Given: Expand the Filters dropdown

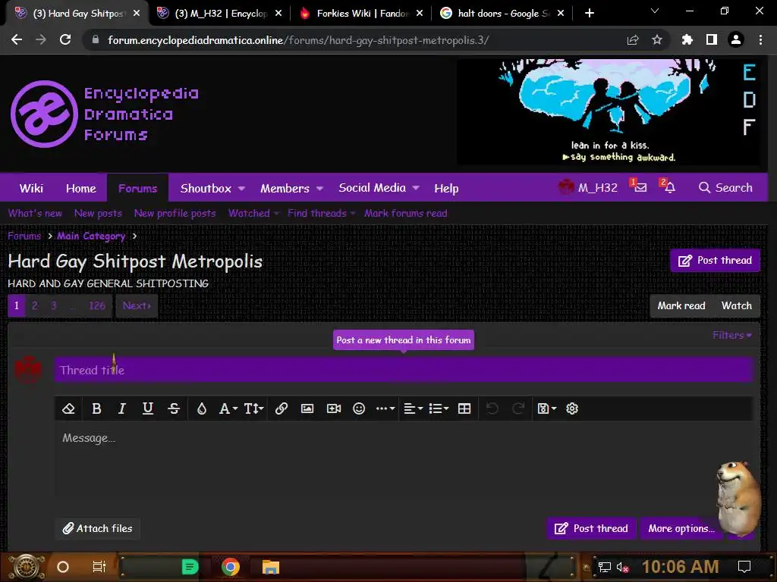Looking at the screenshot, I should pos(732,335).
